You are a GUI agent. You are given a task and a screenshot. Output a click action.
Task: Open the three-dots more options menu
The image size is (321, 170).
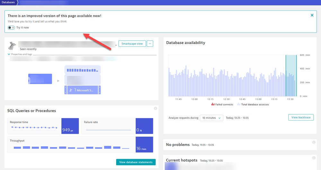point(150,44)
